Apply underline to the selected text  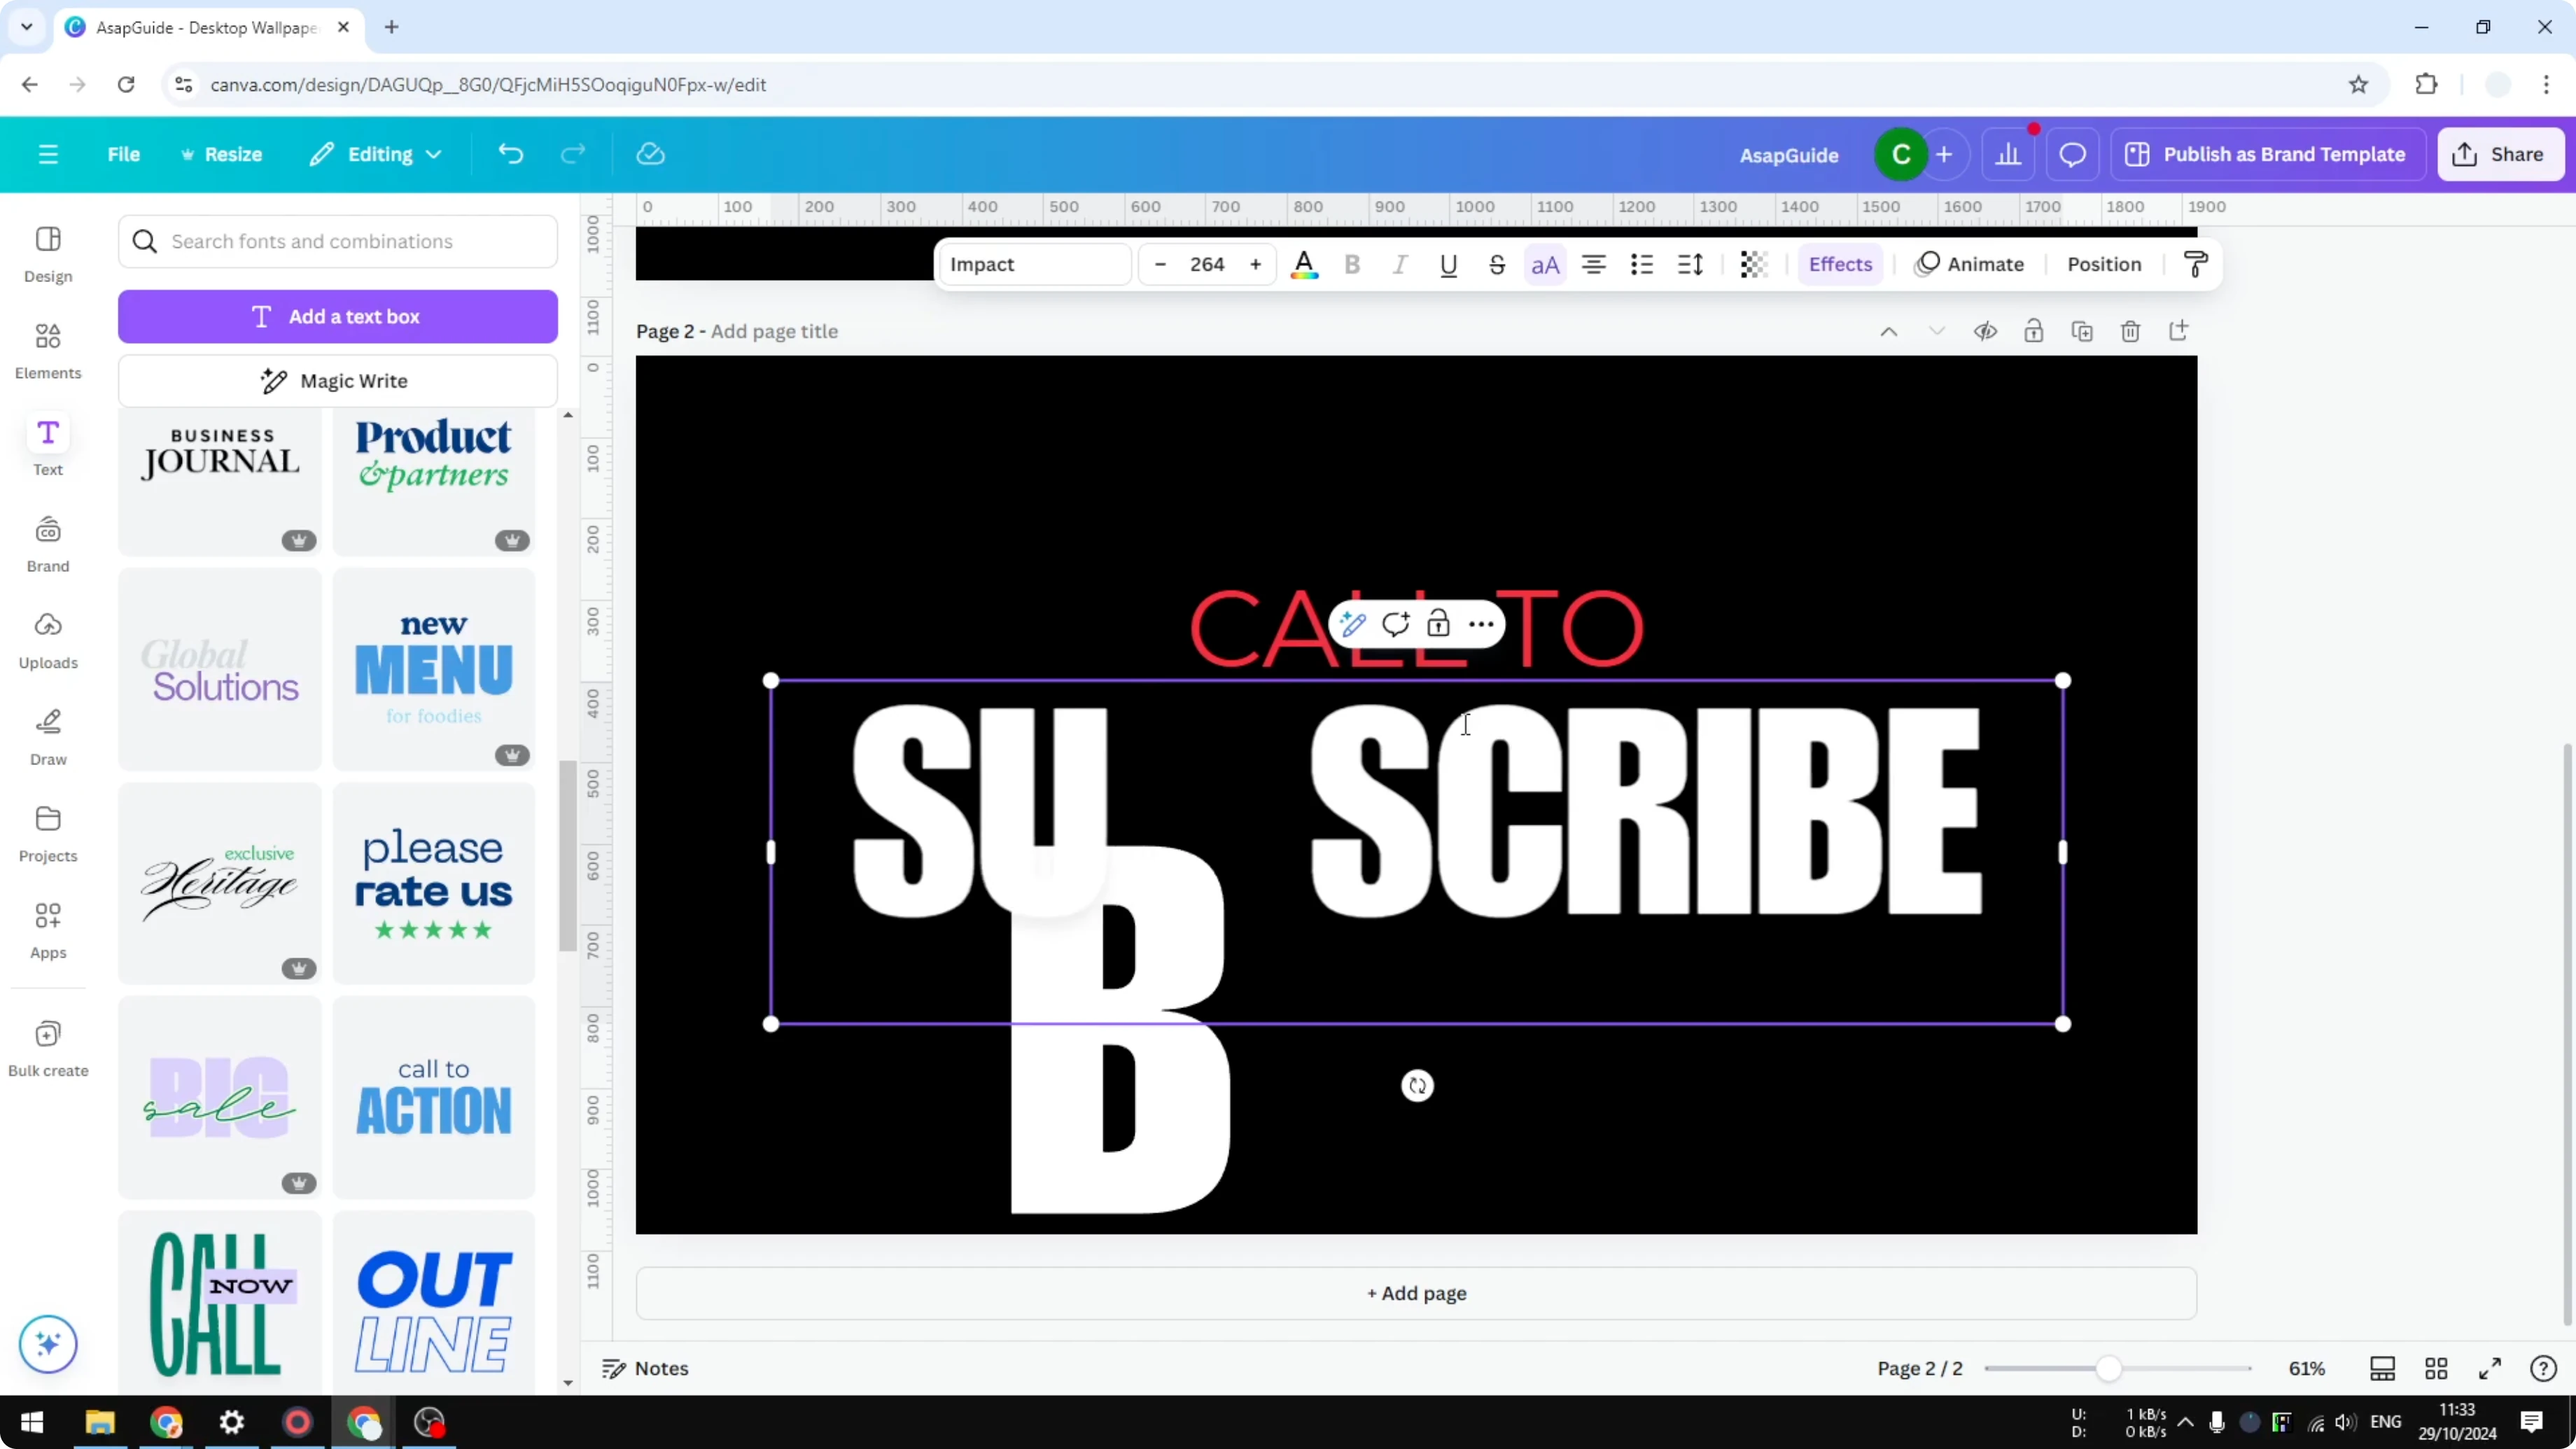tap(1449, 264)
